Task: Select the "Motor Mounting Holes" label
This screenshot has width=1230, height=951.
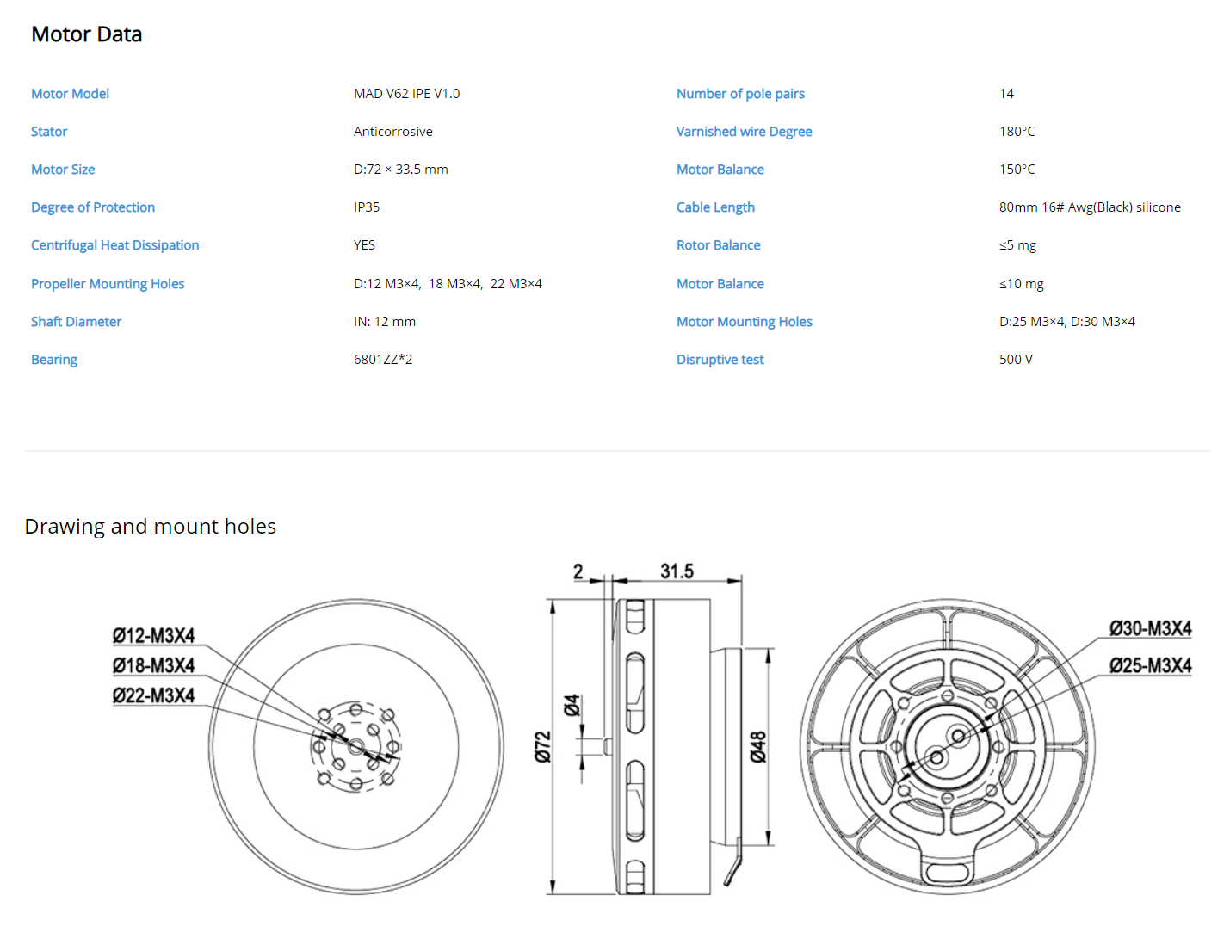Action: pyautogui.click(x=745, y=322)
